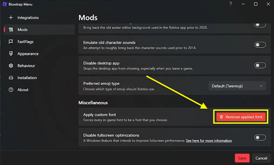The width and height of the screenshot is (274, 165).
Task: Click the Miscellaneous section heading
Action: point(93,103)
